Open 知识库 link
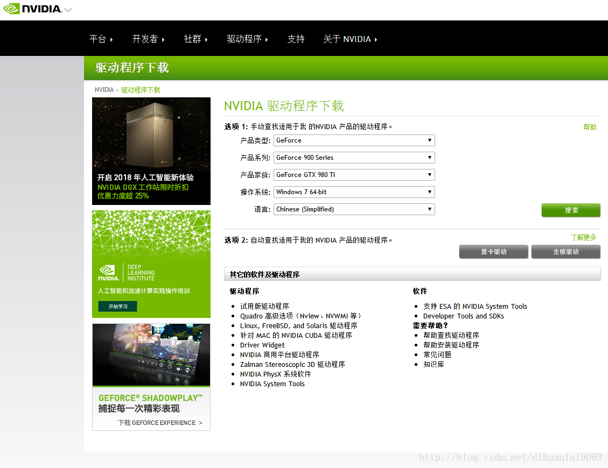 click(434, 365)
